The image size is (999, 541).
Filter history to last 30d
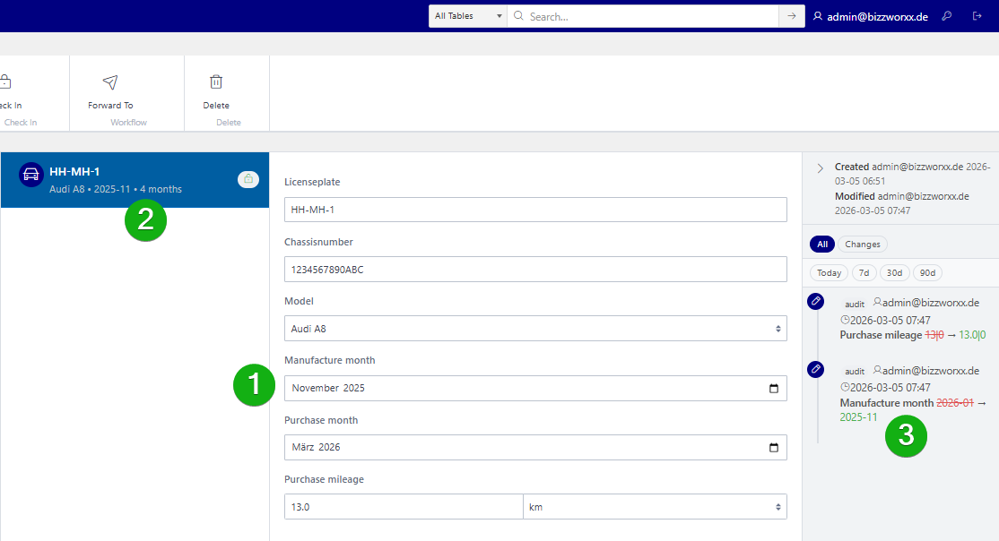click(x=894, y=273)
